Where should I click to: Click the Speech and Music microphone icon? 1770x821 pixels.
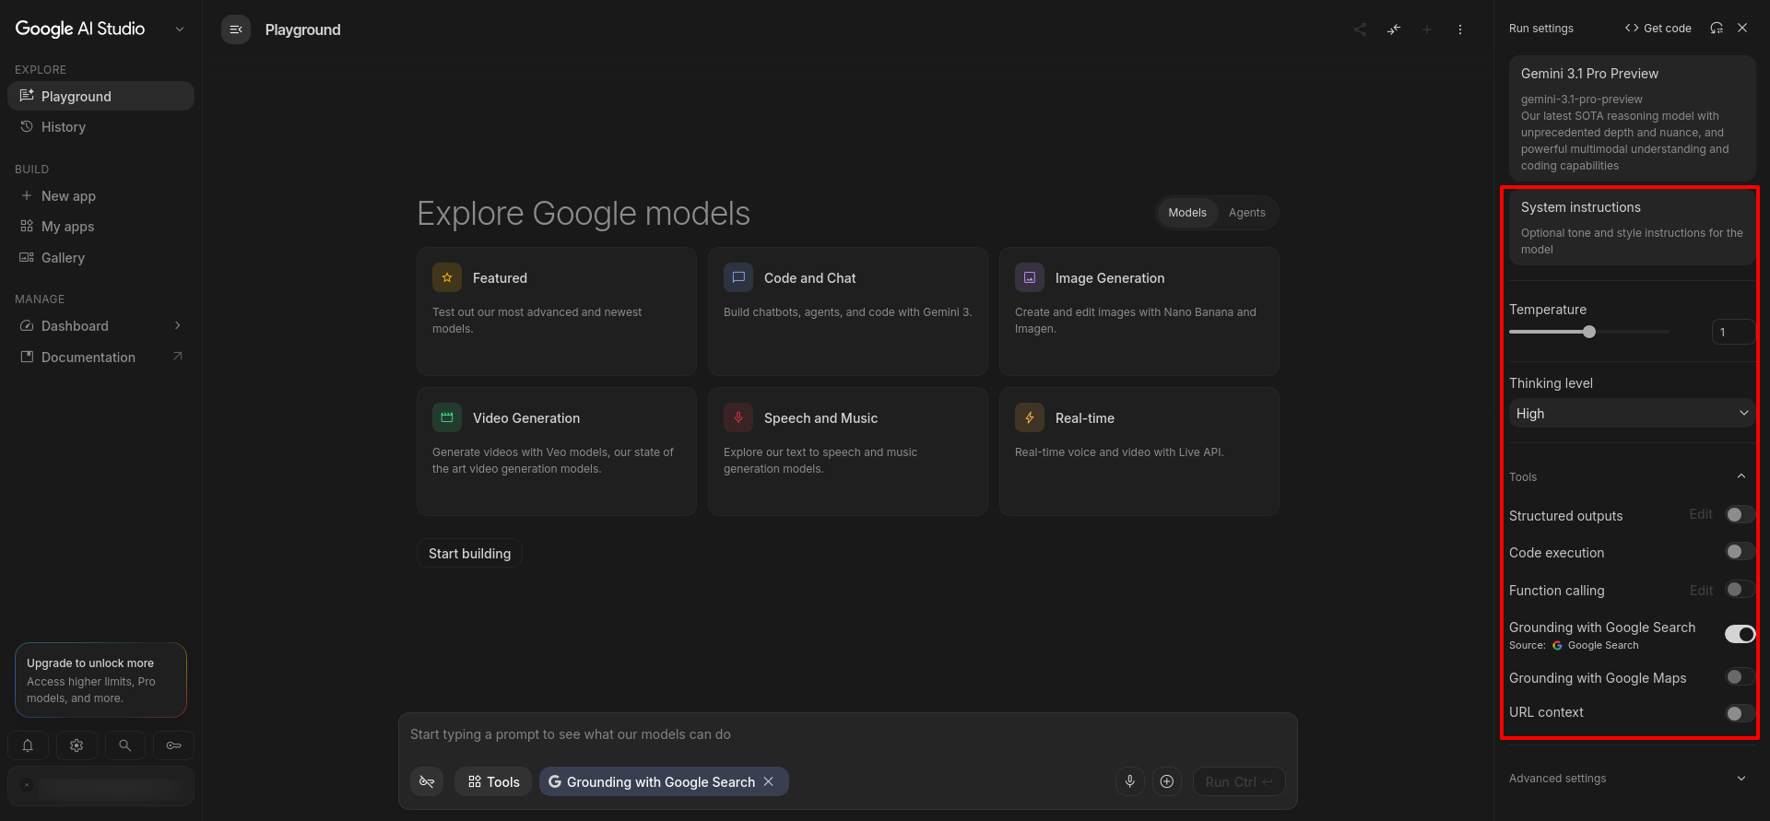pyautogui.click(x=738, y=417)
